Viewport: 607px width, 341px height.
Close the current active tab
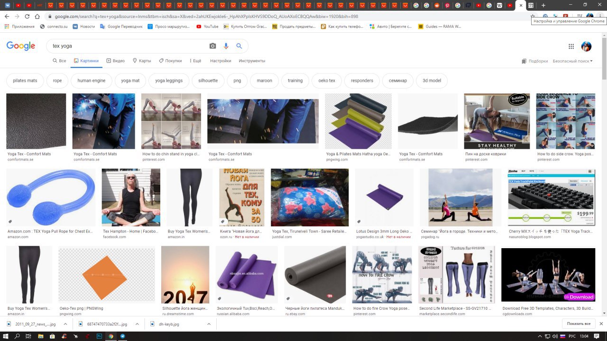point(521,5)
